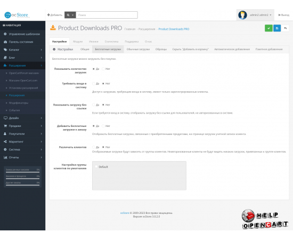This screenshot has height=240, width=293.
Task: Click the puzzle icon beside Расширения
Action: tap(5, 66)
